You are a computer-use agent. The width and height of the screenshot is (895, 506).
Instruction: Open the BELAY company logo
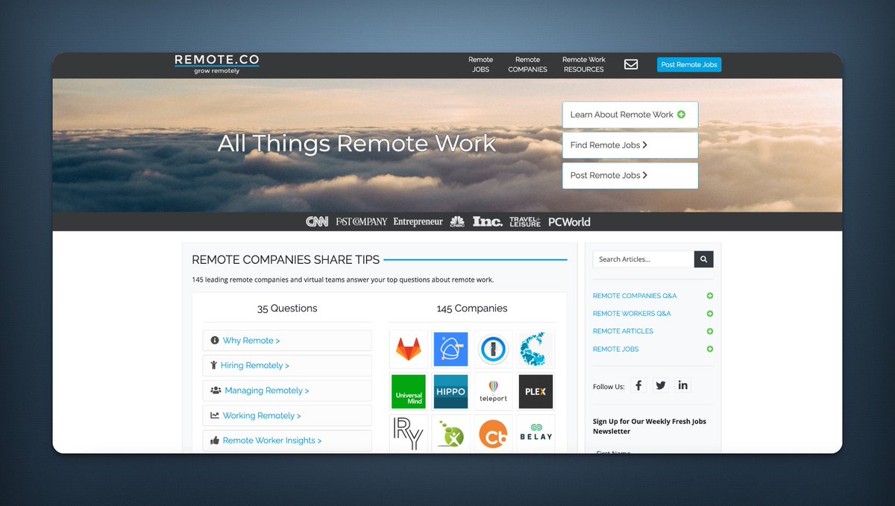click(x=536, y=434)
